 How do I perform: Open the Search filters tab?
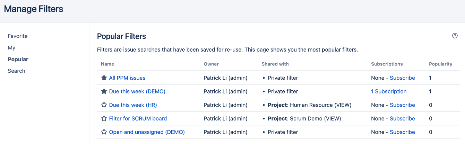pos(16,71)
